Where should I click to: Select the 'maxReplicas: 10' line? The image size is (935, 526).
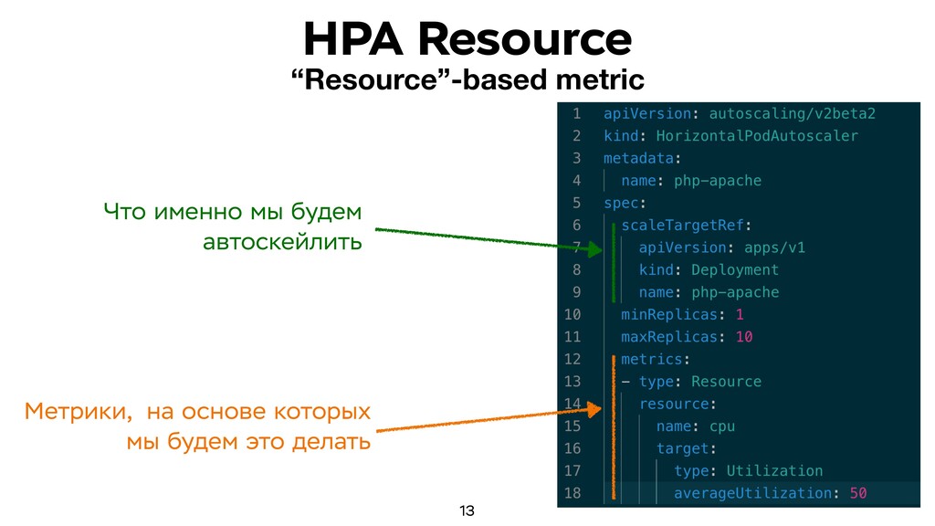point(687,337)
